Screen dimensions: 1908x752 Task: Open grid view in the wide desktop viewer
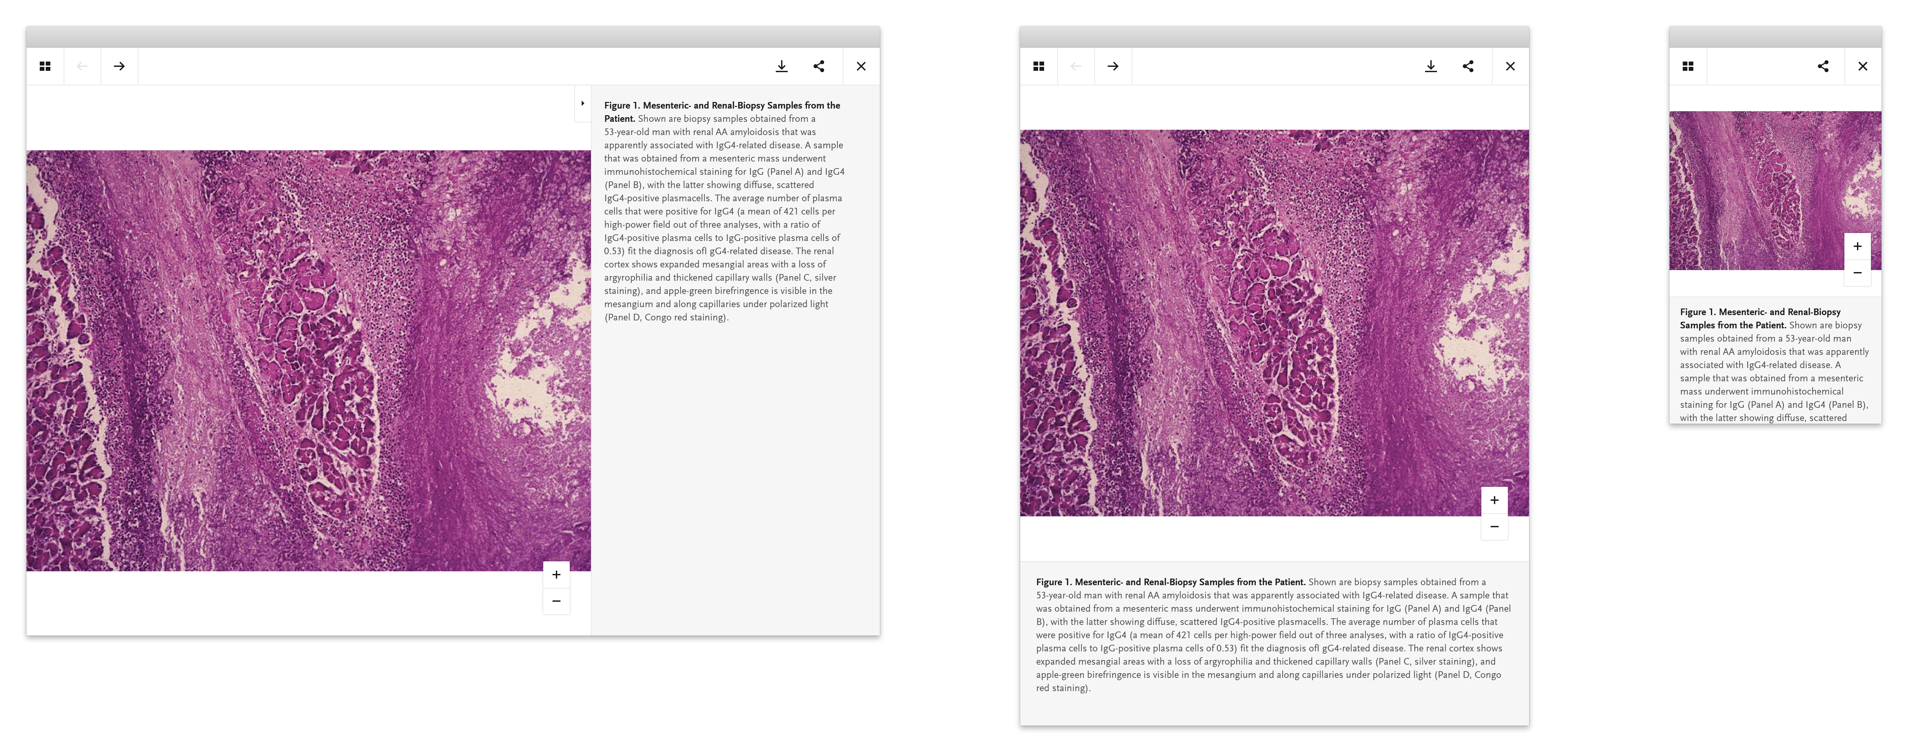click(45, 67)
